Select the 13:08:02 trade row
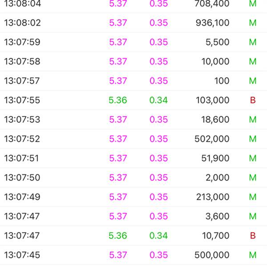The image size is (267, 267). click(133, 23)
